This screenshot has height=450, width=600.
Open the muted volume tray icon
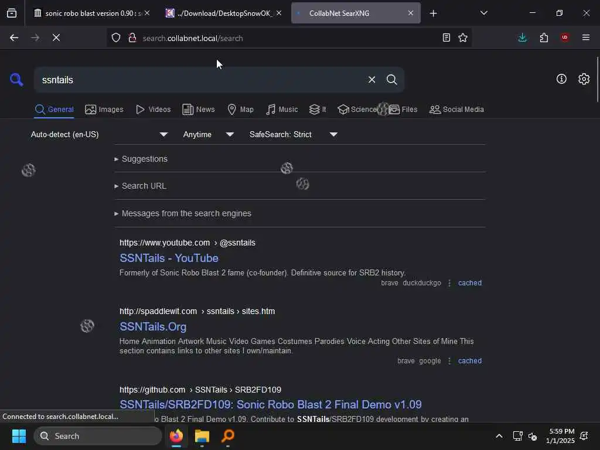(533, 436)
